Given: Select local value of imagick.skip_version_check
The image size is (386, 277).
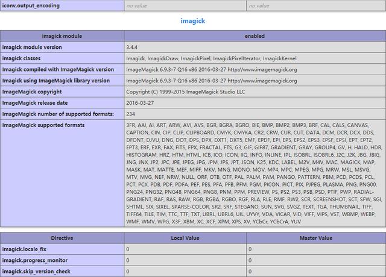Looking at the screenshot, I should [127, 272].
